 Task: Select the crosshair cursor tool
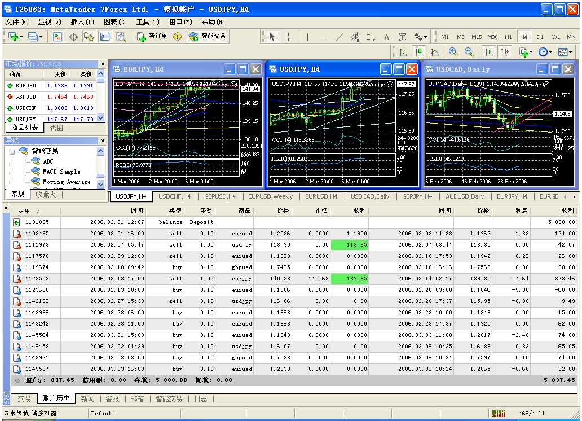point(288,37)
